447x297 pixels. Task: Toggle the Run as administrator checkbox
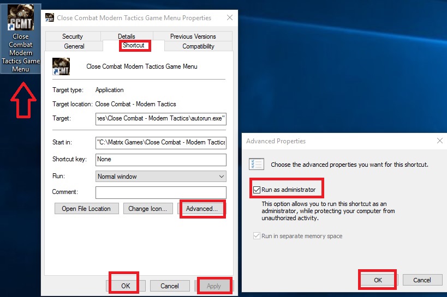tap(257, 190)
